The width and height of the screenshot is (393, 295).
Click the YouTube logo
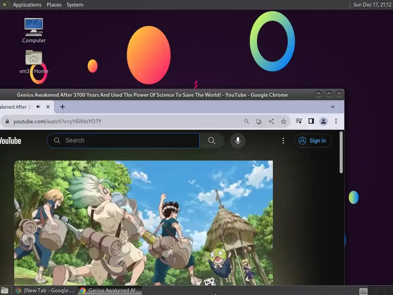click(10, 141)
